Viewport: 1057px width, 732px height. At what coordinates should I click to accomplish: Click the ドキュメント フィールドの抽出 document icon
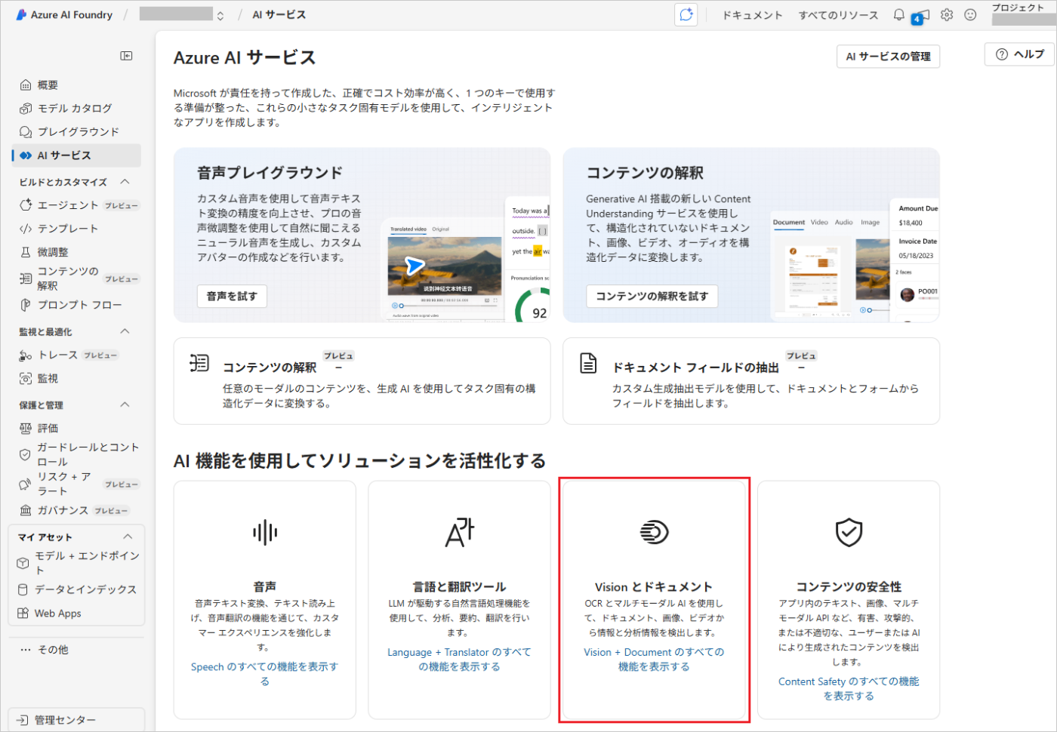pyautogui.click(x=588, y=363)
